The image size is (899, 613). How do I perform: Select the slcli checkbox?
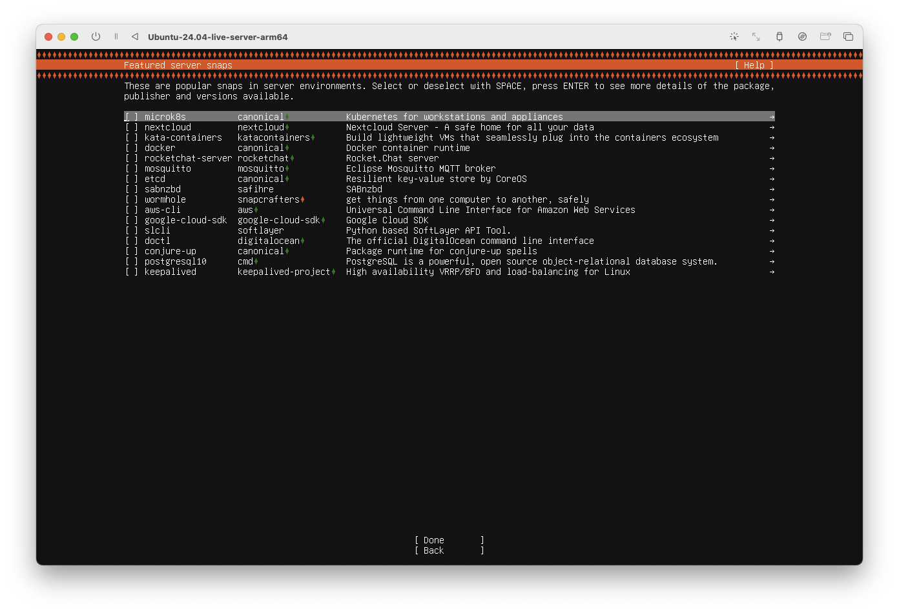point(132,230)
